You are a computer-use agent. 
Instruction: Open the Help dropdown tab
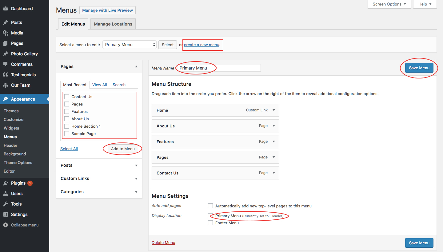tap(425, 4)
